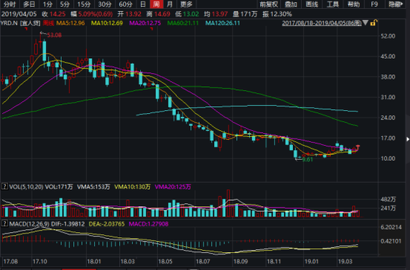The width and height of the screenshot is (410, 270).
Task: Click the MACD indicator help question icon
Action: 4,224
